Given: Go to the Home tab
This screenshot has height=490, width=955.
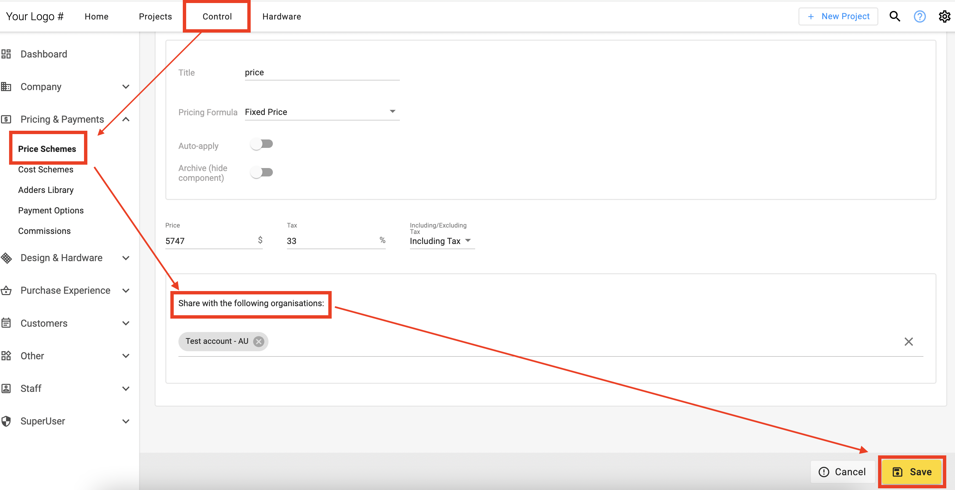Looking at the screenshot, I should pos(96,17).
